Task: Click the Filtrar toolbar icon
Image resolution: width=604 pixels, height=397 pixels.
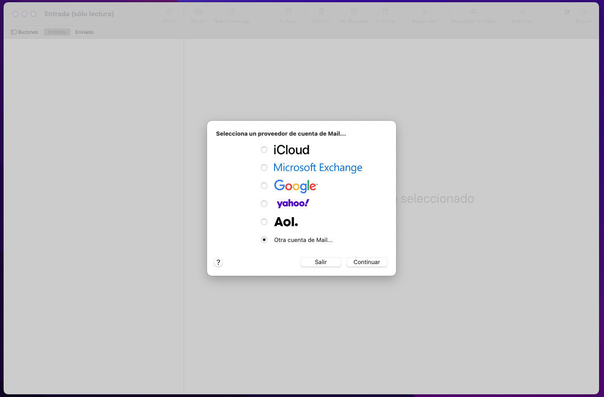Action: (x=169, y=12)
